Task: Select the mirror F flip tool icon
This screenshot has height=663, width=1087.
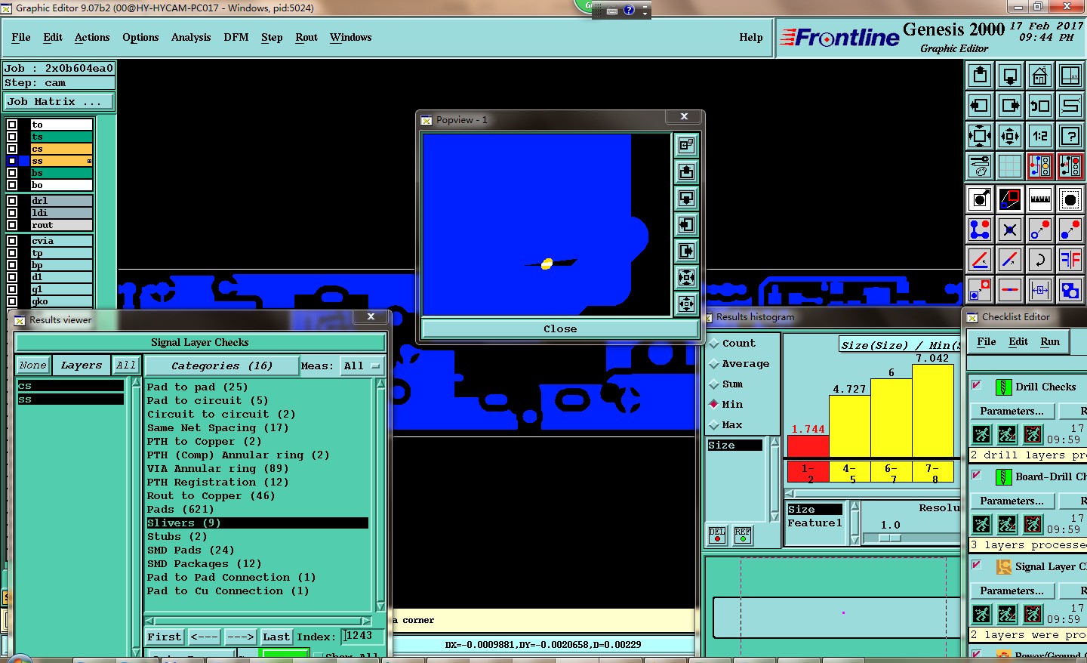Action: tap(1070, 260)
